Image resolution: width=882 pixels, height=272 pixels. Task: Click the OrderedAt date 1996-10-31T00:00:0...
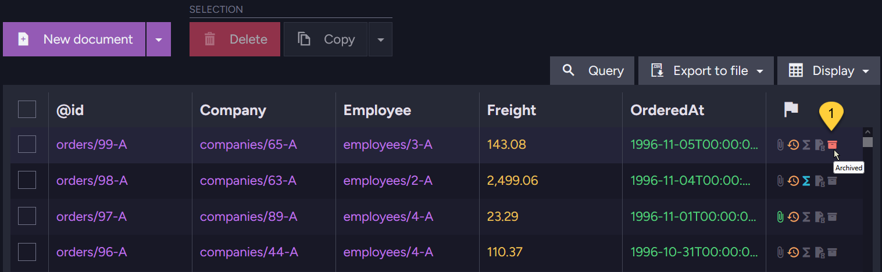tap(694, 252)
